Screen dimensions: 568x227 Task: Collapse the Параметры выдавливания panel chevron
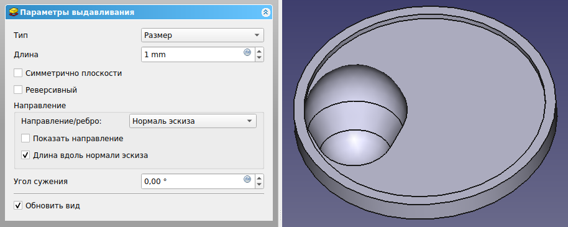pos(266,12)
